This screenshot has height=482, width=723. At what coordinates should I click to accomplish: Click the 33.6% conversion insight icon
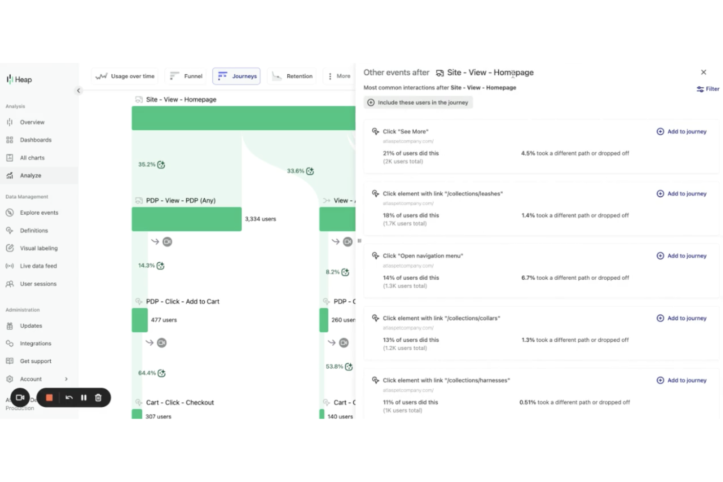click(x=310, y=171)
